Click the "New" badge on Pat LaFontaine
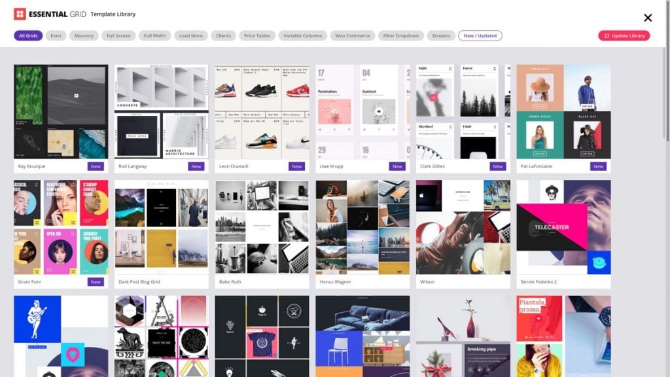 pyautogui.click(x=597, y=166)
